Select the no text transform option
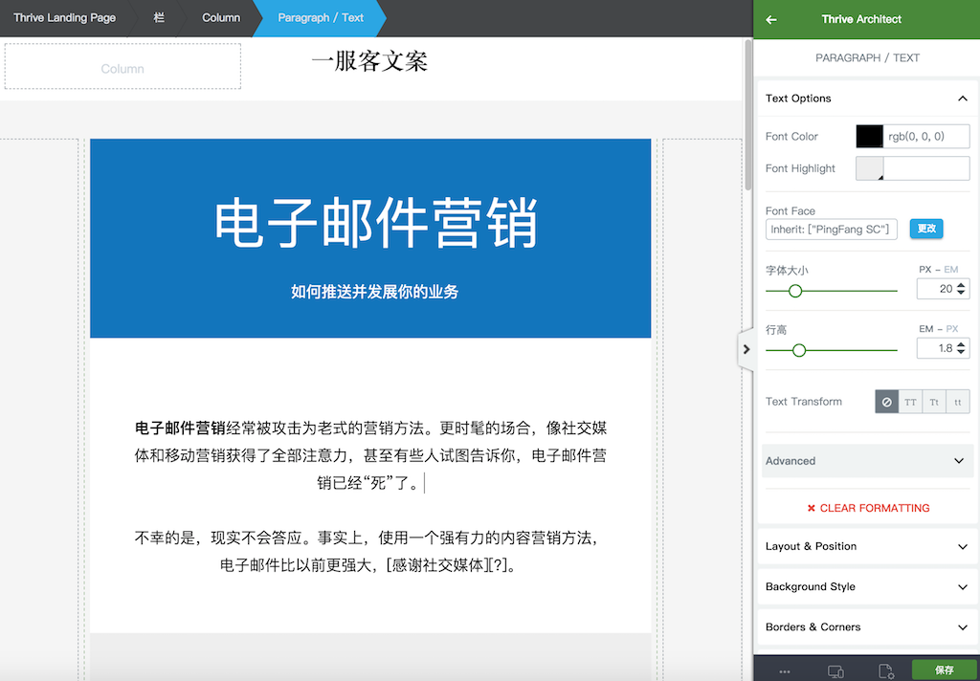The image size is (980, 681). [886, 402]
